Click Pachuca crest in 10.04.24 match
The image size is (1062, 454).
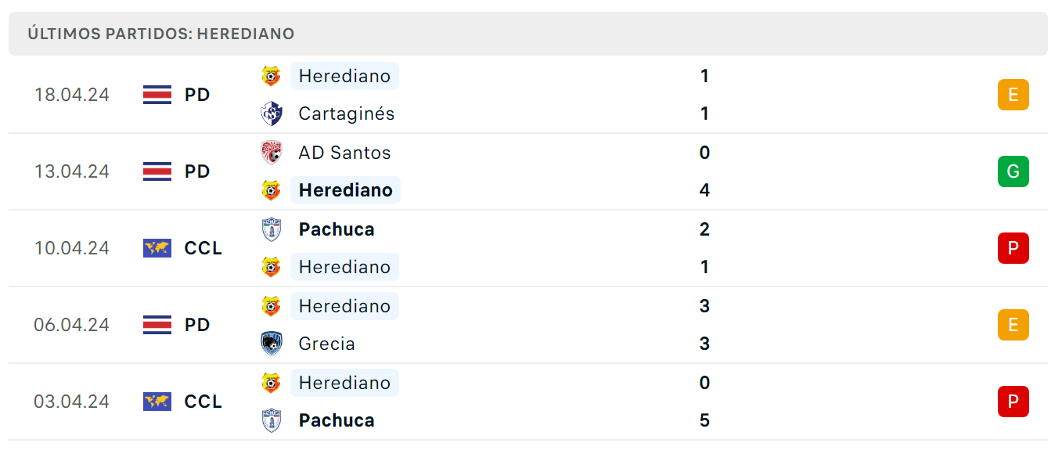tap(272, 229)
